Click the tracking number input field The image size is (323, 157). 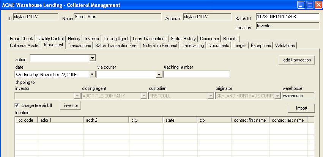click(197, 75)
